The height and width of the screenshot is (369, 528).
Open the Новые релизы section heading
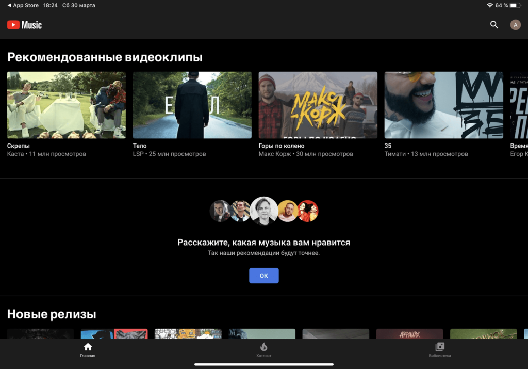pyautogui.click(x=52, y=314)
